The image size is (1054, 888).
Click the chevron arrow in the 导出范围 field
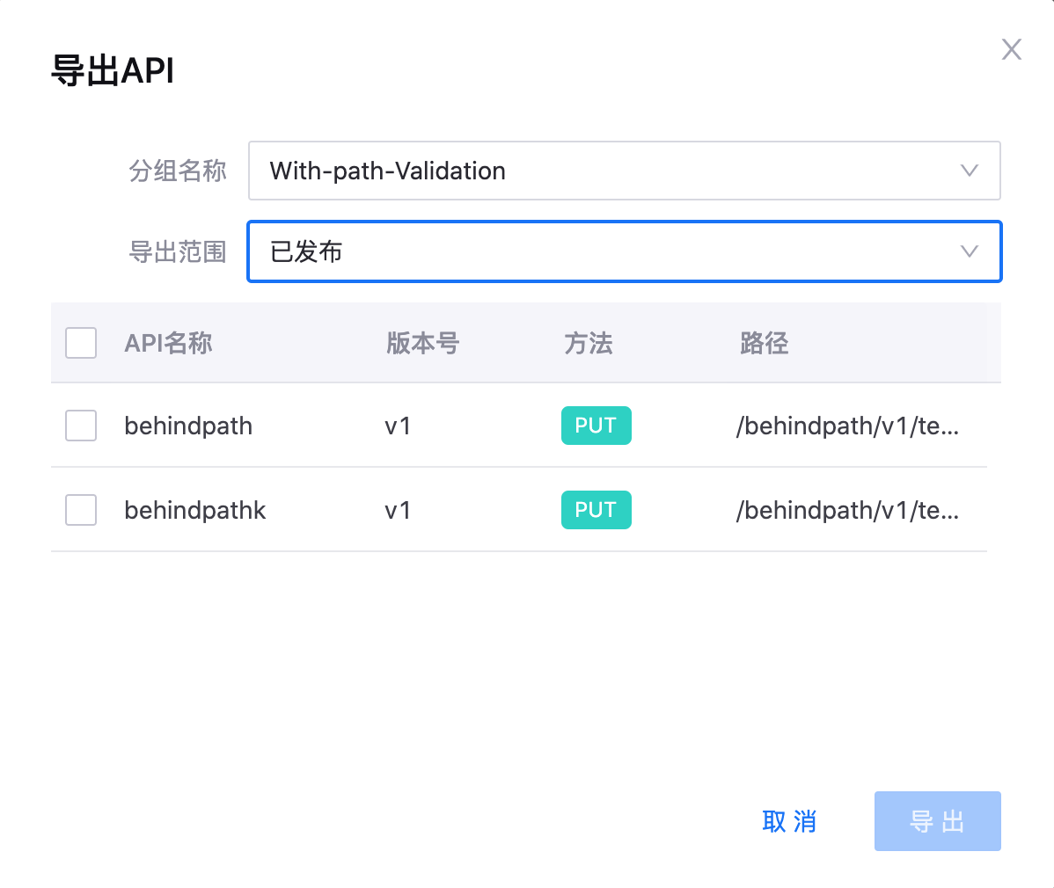(x=969, y=251)
